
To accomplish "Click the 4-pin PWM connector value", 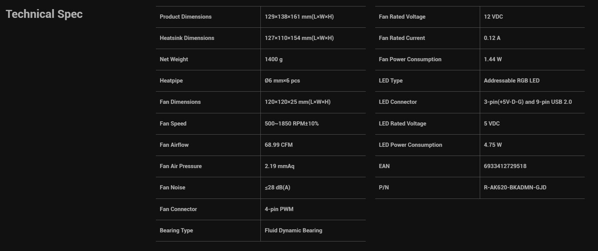I will (279, 209).
